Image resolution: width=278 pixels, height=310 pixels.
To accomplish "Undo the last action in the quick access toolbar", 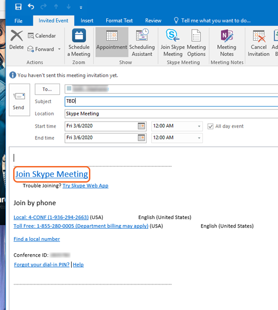I will pos(31,7).
